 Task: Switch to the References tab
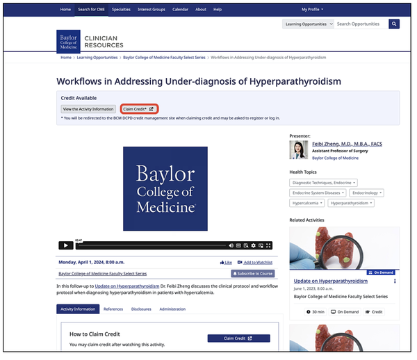click(x=113, y=309)
